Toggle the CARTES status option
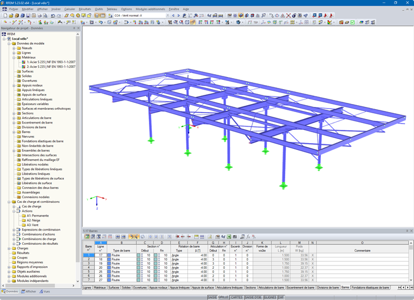 coord(236,297)
